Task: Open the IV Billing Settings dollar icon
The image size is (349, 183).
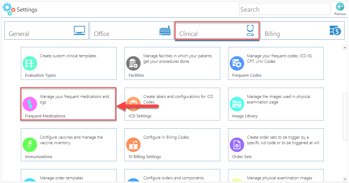Action: pyautogui.click(x=133, y=145)
